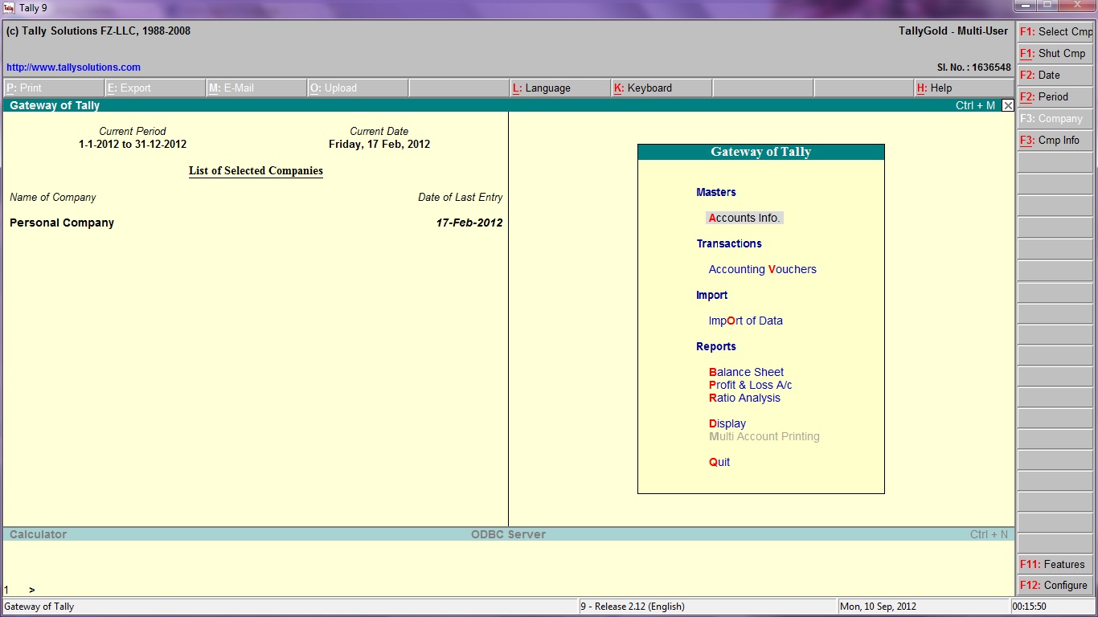Click the F2: Date button

[x=1055, y=76]
